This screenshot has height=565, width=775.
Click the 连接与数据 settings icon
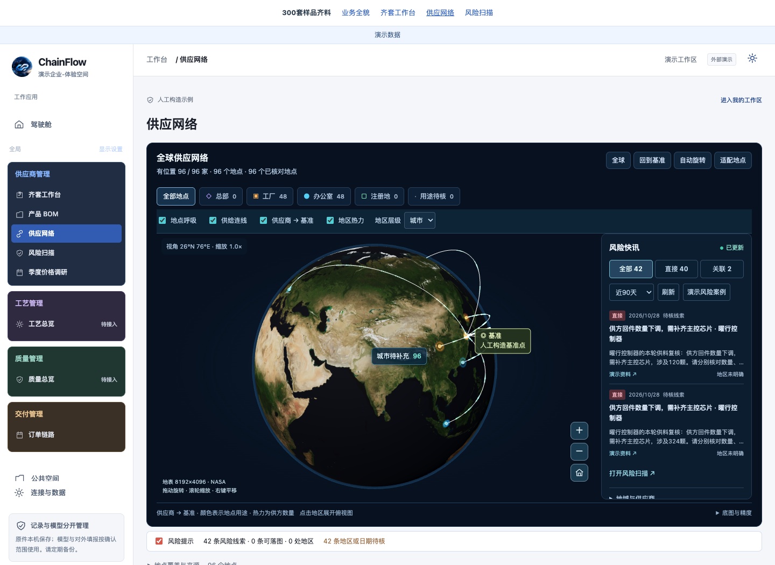pyautogui.click(x=19, y=493)
